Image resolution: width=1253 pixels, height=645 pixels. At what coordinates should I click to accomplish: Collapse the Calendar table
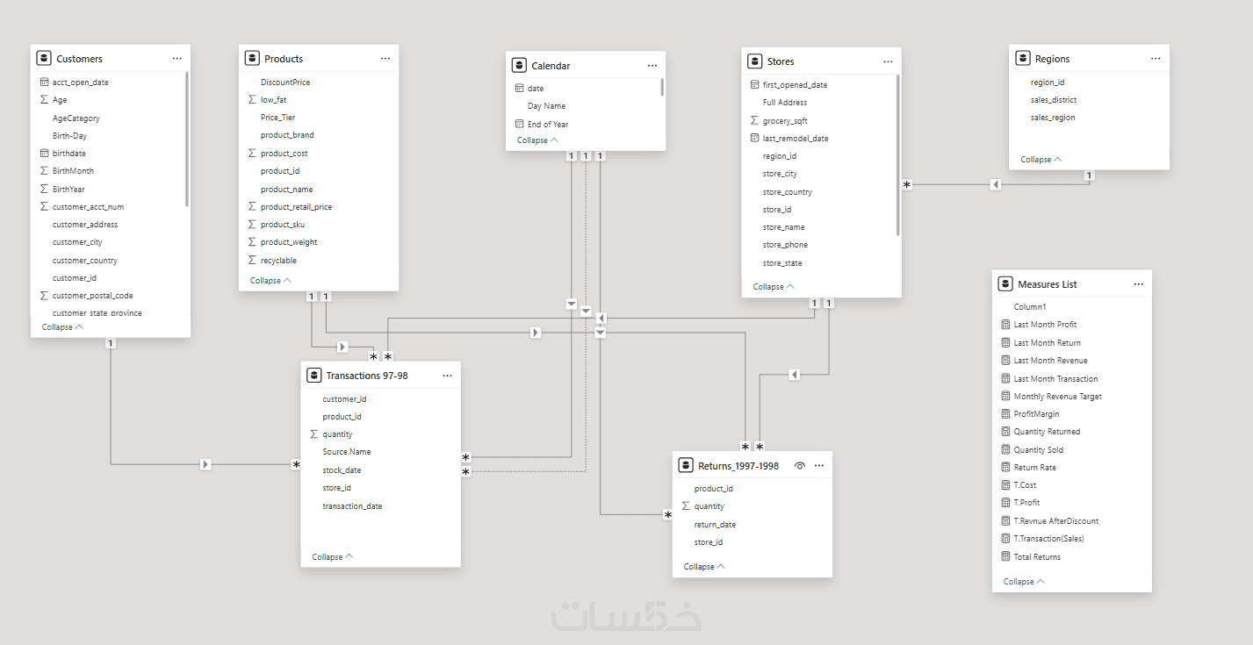pos(537,140)
